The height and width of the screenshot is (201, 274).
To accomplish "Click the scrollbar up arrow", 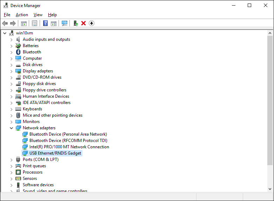I will [x=270, y=33].
